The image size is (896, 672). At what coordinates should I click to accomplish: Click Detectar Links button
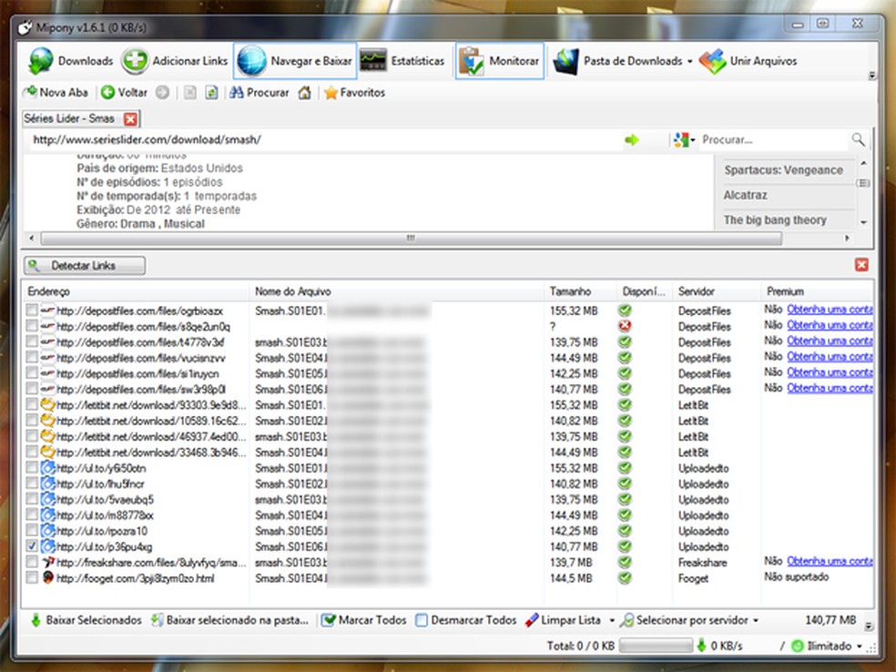tap(85, 266)
